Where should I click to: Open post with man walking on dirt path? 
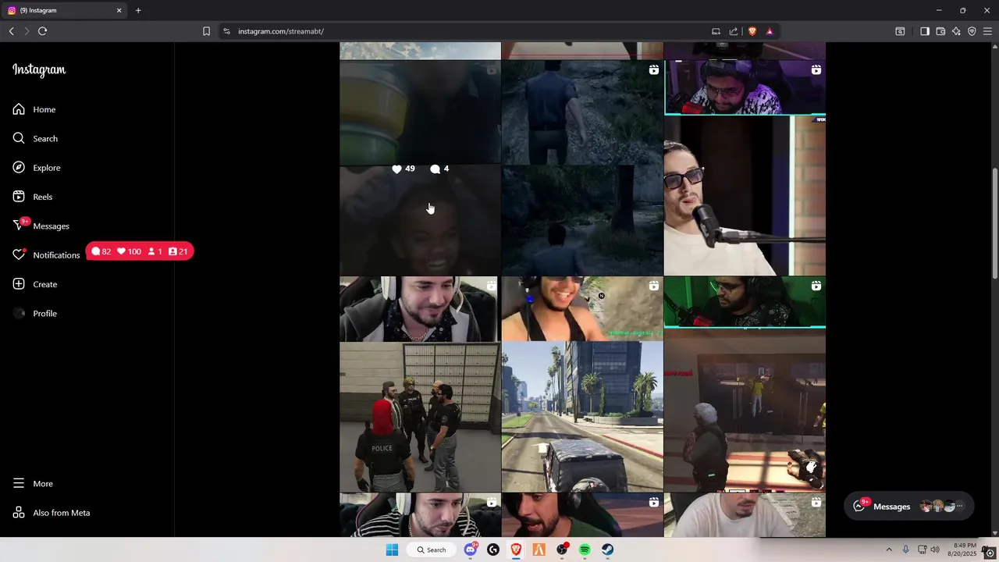(x=582, y=168)
